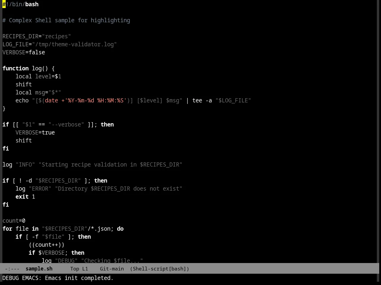Click the 'if [ ! -d "$RECIPES_DIR" ]; then' line
This screenshot has width=381, height=285.
tap(55, 180)
